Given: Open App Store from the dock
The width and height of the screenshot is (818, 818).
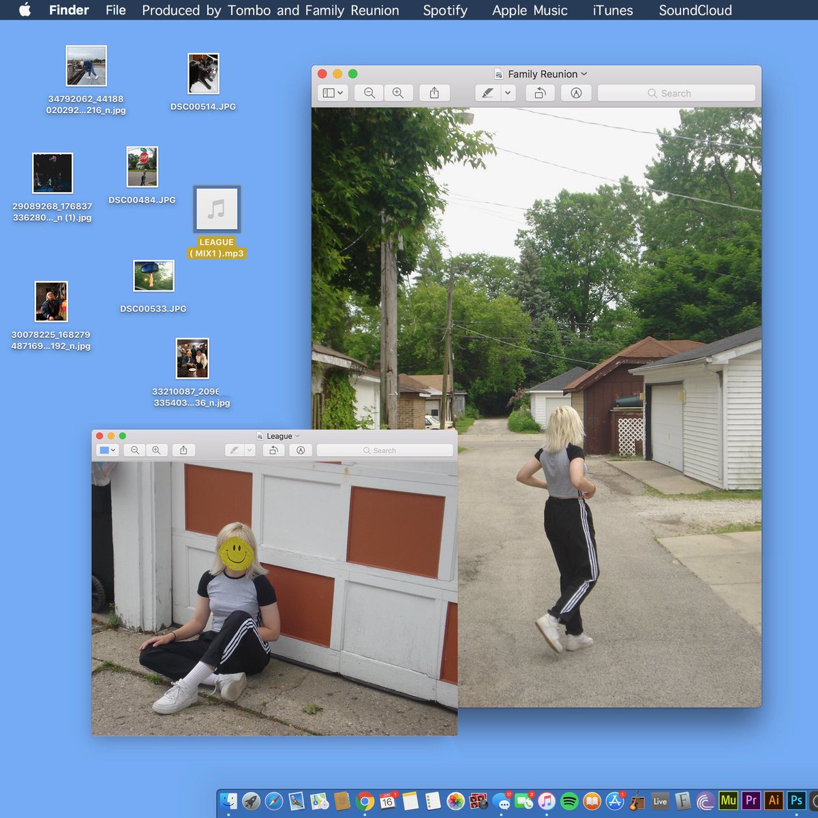Looking at the screenshot, I should coord(615,801).
